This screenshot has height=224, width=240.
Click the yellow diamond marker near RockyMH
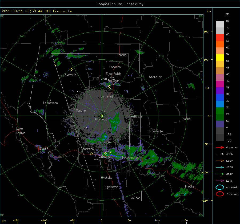coord(71,70)
